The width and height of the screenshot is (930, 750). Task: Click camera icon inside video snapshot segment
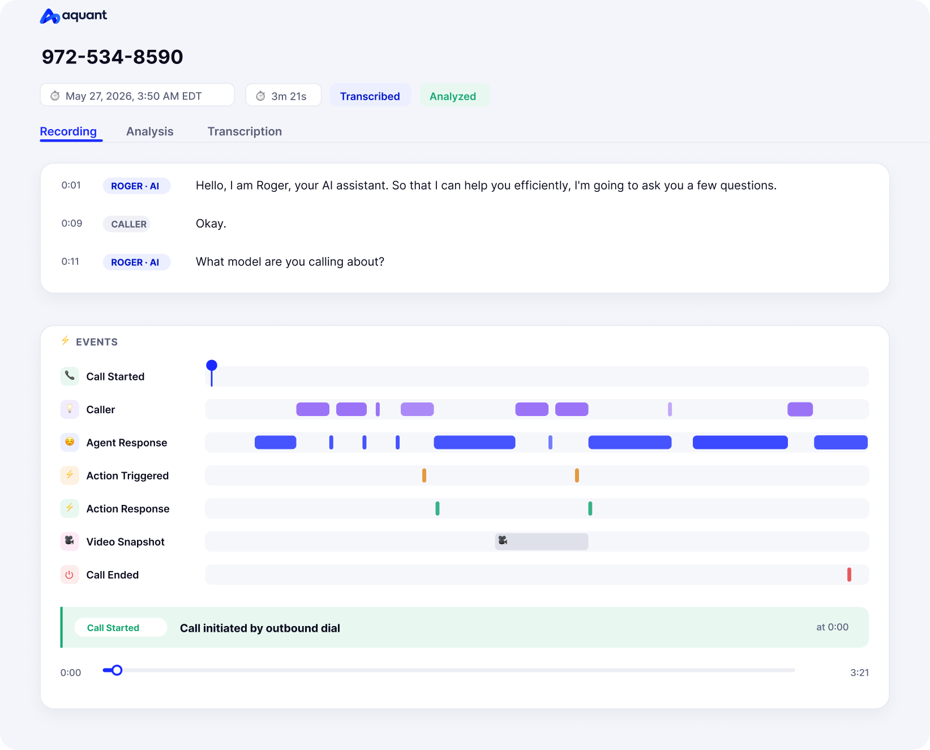(x=503, y=541)
